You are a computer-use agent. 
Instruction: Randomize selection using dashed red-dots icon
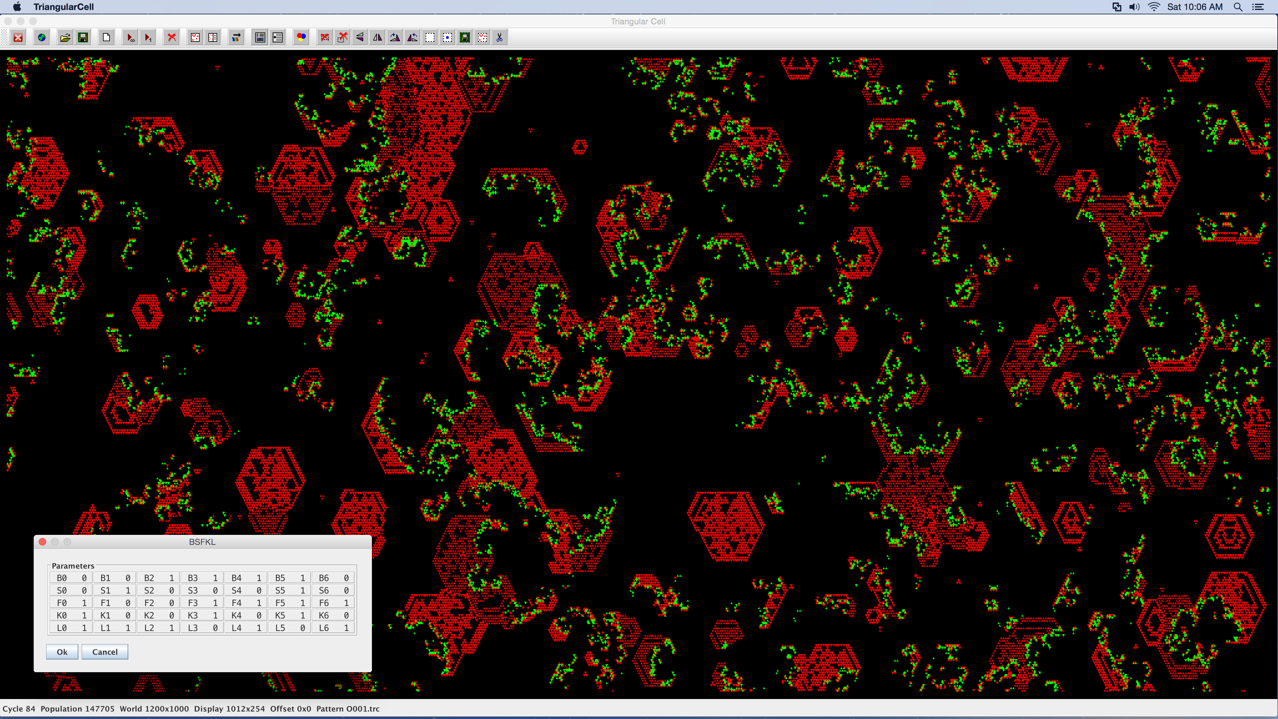(x=482, y=37)
